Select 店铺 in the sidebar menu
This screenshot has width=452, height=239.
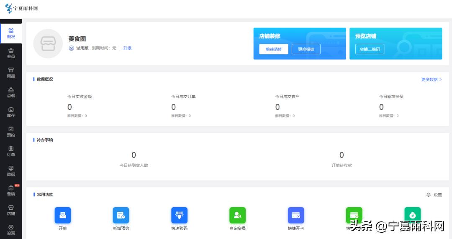pyautogui.click(x=11, y=210)
